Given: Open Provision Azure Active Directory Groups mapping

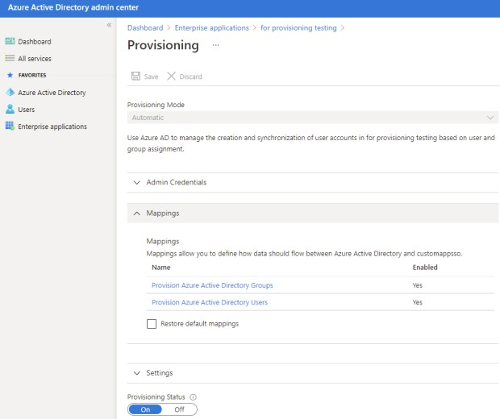Looking at the screenshot, I should [212, 285].
